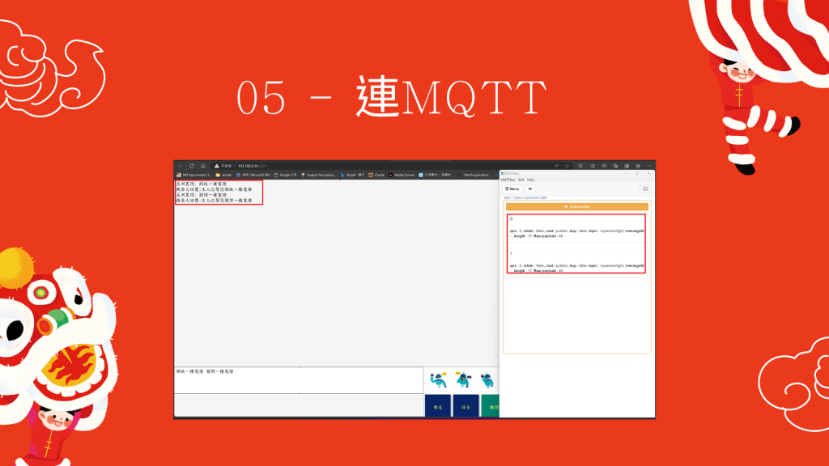Open the ubuntu bookmarks folder
Viewport: 829px width, 466px height.
point(223,175)
